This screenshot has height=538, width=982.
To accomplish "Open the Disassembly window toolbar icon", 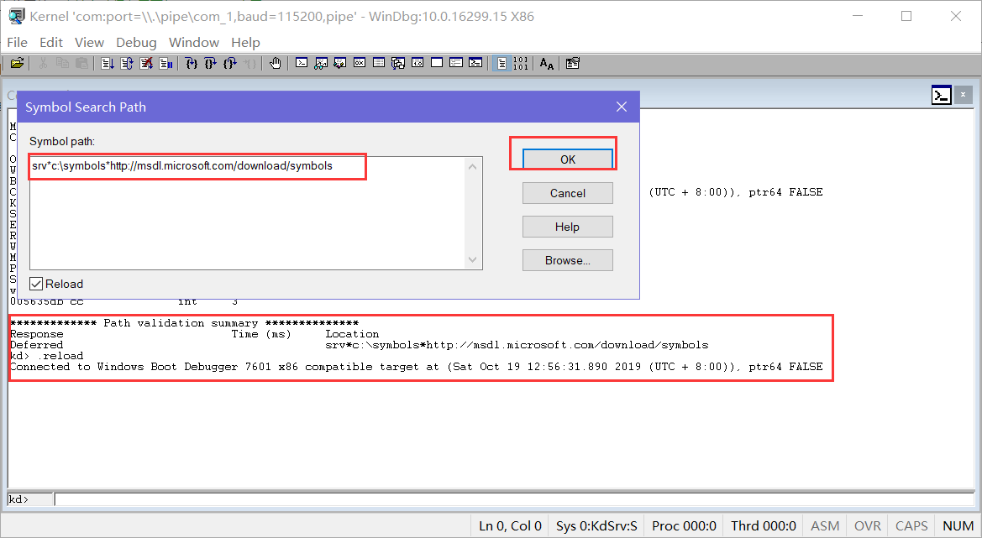I will (417, 63).
